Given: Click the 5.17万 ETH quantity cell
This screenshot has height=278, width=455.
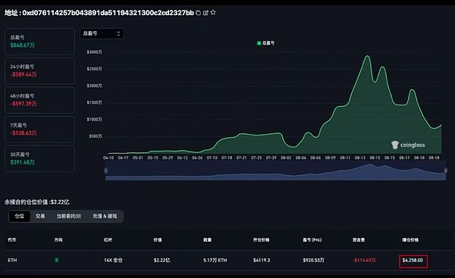Looking at the screenshot, I should 215,261.
